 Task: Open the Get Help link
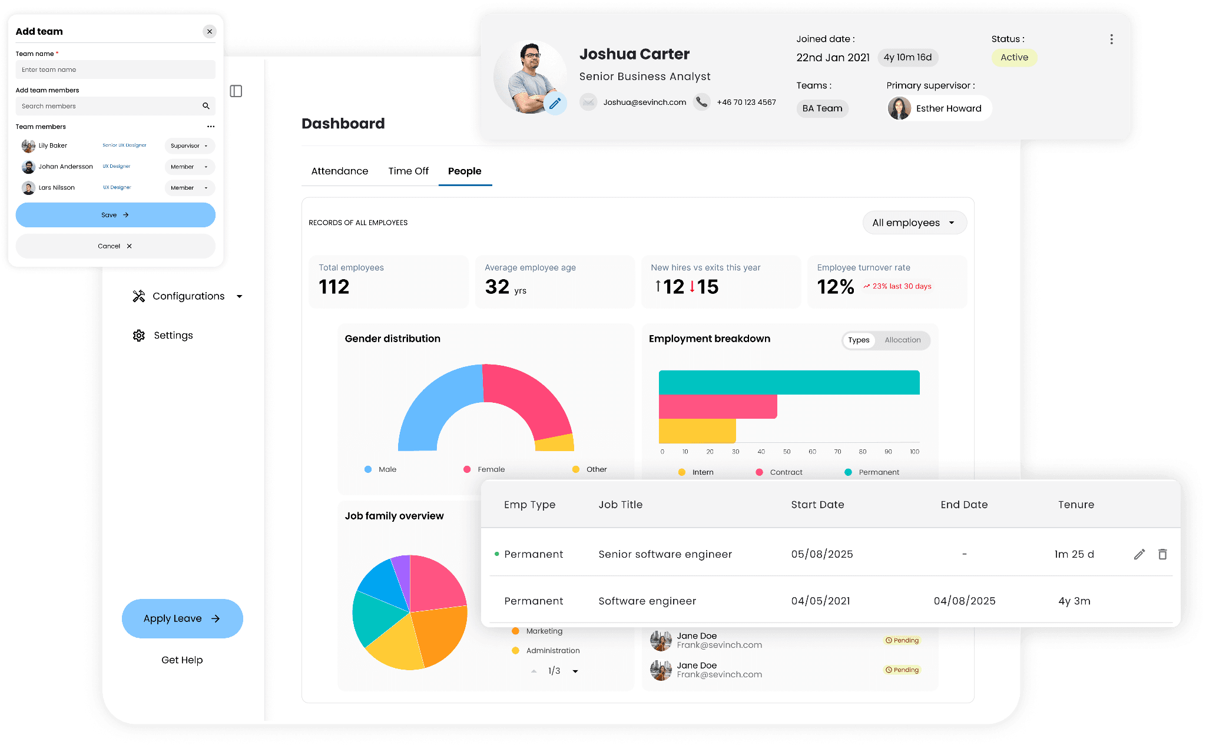pyautogui.click(x=182, y=660)
